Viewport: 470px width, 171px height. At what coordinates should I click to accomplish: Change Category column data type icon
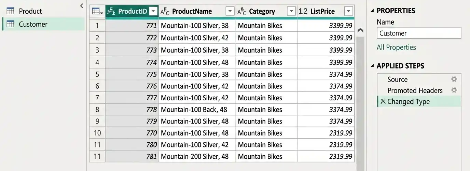[x=242, y=11]
